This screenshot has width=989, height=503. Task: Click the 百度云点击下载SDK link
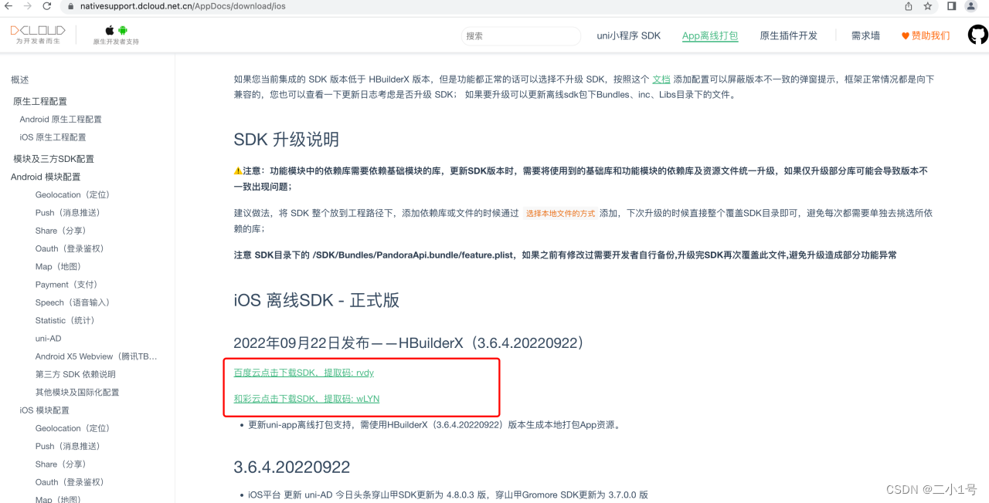point(304,373)
